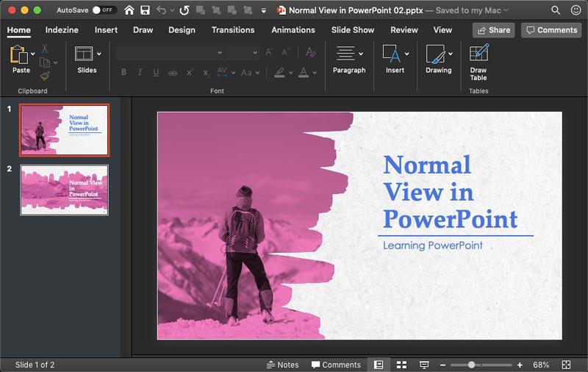Select Normal view icon in status bar
The width and height of the screenshot is (588, 372).
(379, 365)
